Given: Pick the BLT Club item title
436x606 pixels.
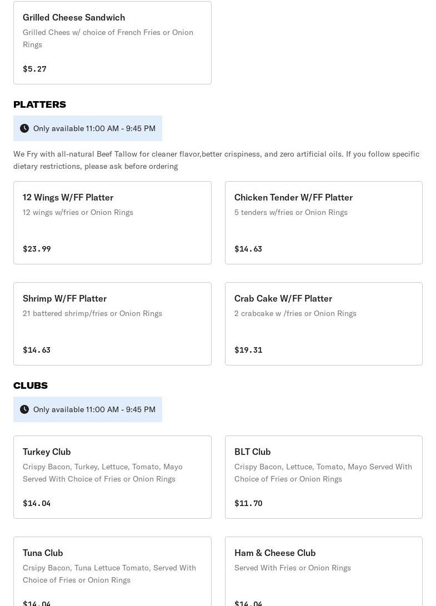Looking at the screenshot, I should coord(253,452).
